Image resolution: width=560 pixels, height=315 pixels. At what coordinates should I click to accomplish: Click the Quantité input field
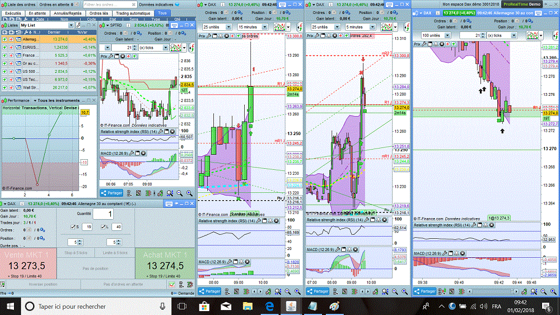click(x=103, y=214)
